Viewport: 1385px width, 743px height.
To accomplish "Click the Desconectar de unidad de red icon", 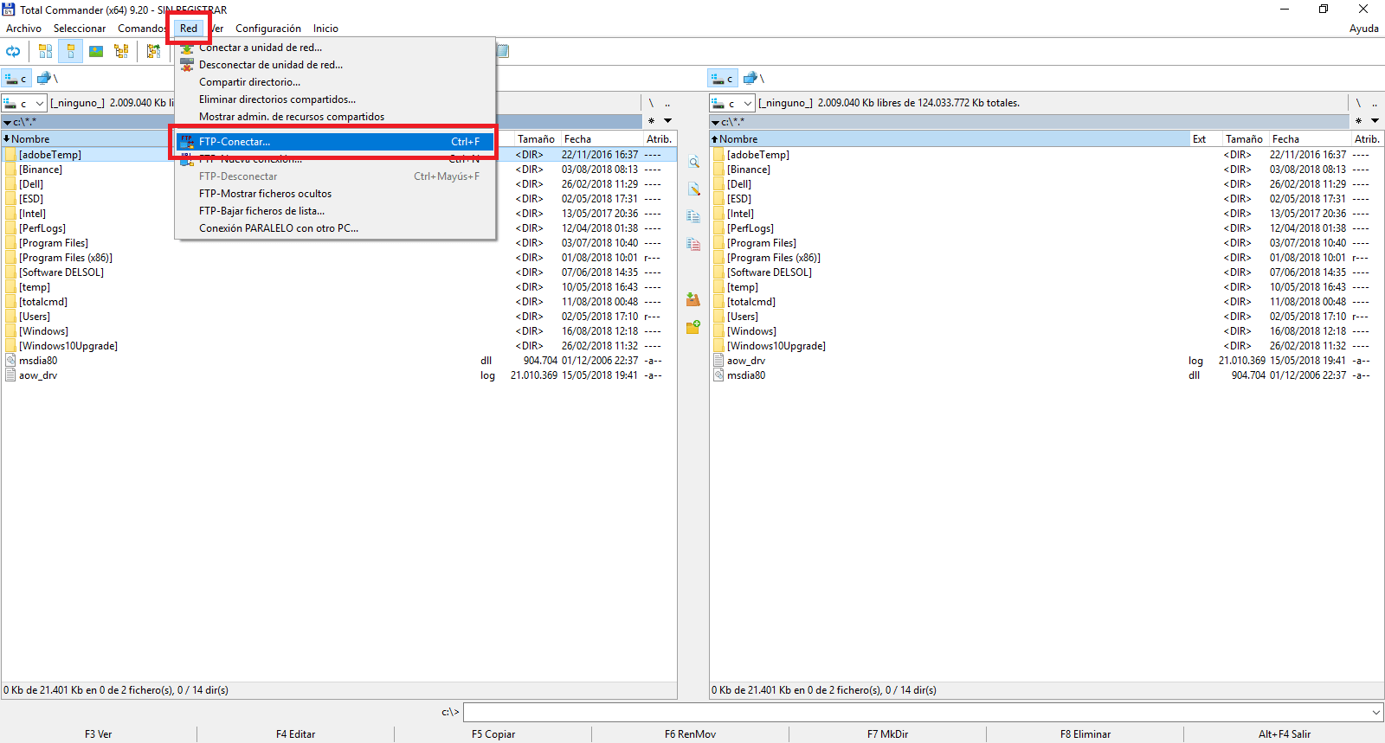I will tap(187, 65).
